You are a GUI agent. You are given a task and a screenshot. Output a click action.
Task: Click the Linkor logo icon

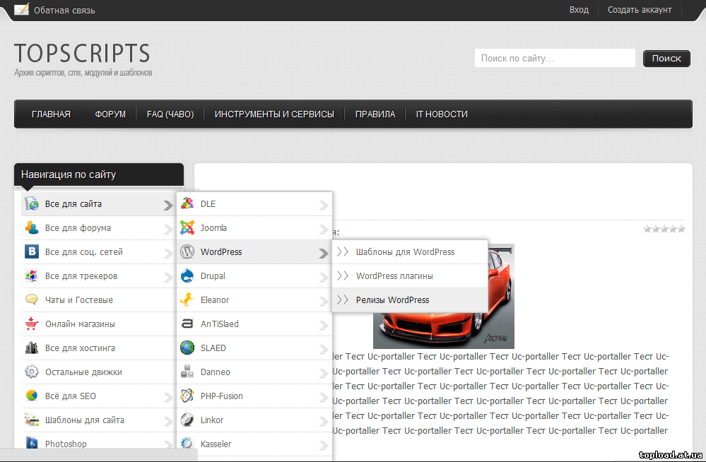point(187,420)
